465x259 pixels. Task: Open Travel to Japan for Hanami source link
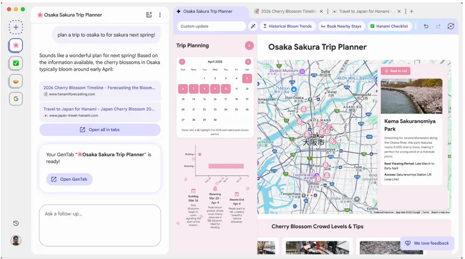pyautogui.click(x=100, y=112)
